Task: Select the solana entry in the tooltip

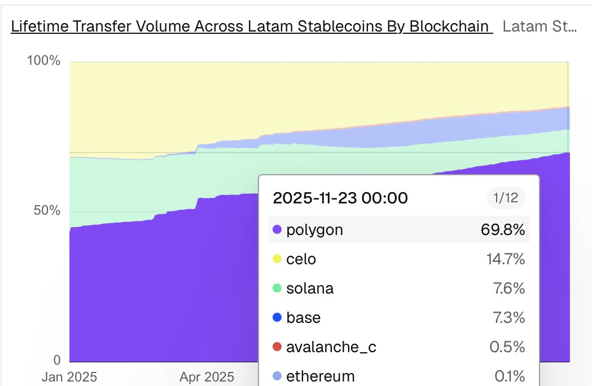Action: 398,289
